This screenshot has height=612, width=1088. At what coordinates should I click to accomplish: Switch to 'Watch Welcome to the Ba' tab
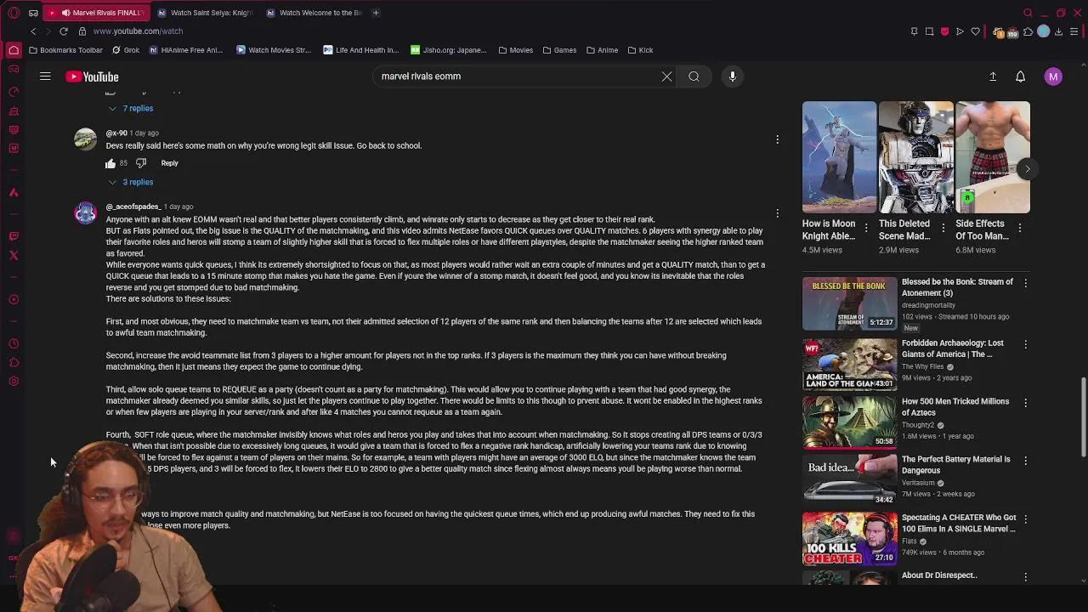(x=314, y=13)
